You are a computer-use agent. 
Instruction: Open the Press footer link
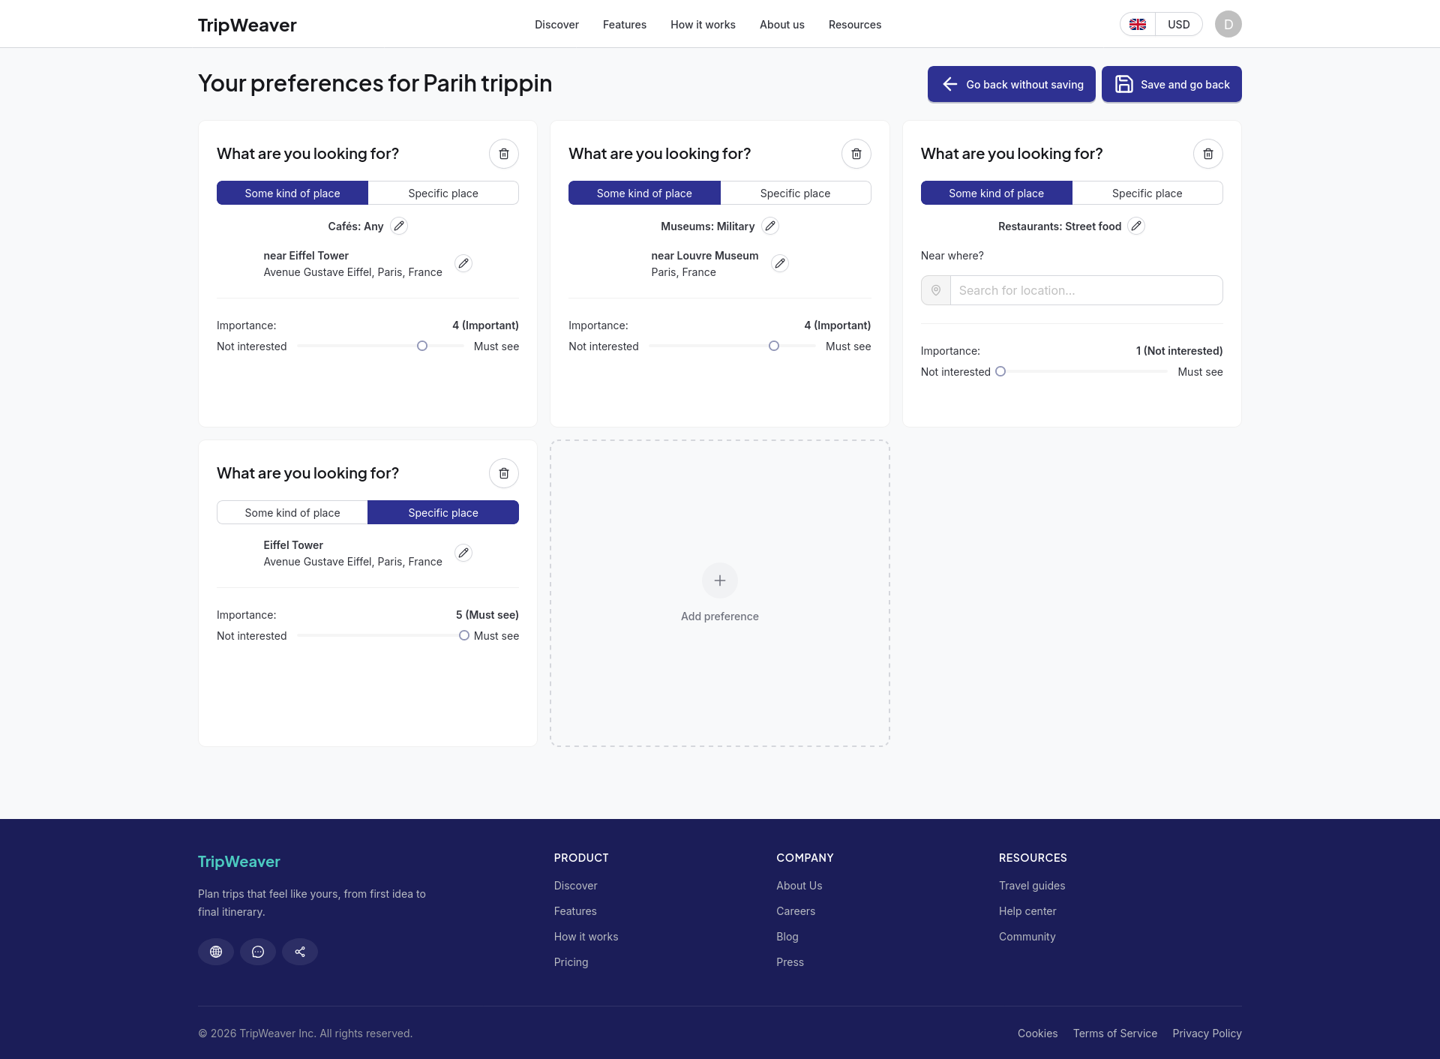coord(790,962)
